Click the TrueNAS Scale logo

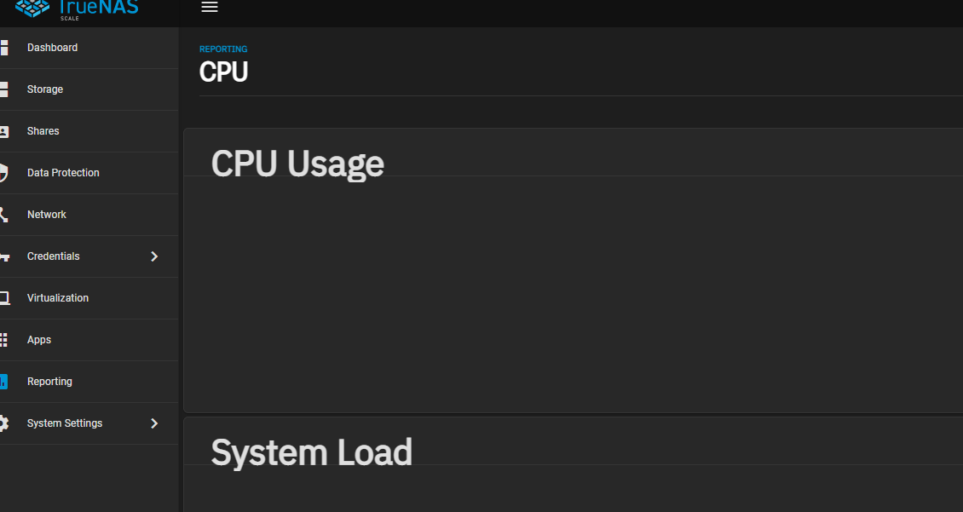(x=77, y=9)
